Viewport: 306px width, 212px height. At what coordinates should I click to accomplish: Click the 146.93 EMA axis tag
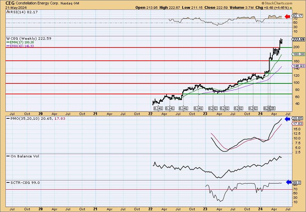coord(299,66)
